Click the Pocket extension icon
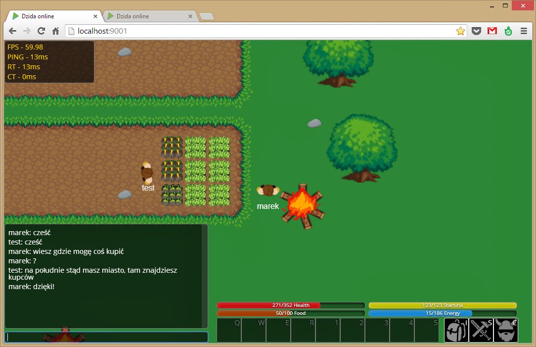The height and width of the screenshot is (347, 536). [476, 31]
